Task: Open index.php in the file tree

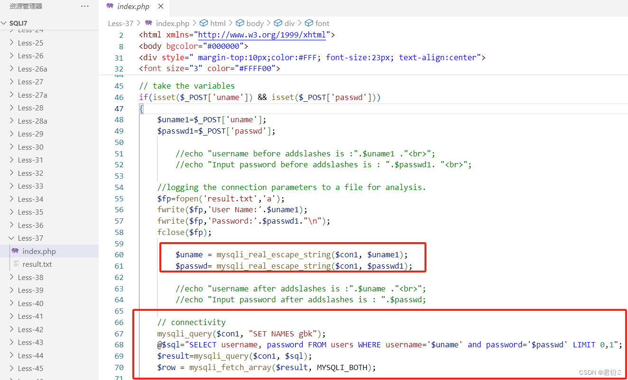Action: [x=49, y=251]
